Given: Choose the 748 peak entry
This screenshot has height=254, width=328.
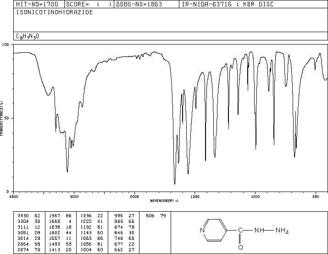Looking at the screenshot, I should 124,238.
